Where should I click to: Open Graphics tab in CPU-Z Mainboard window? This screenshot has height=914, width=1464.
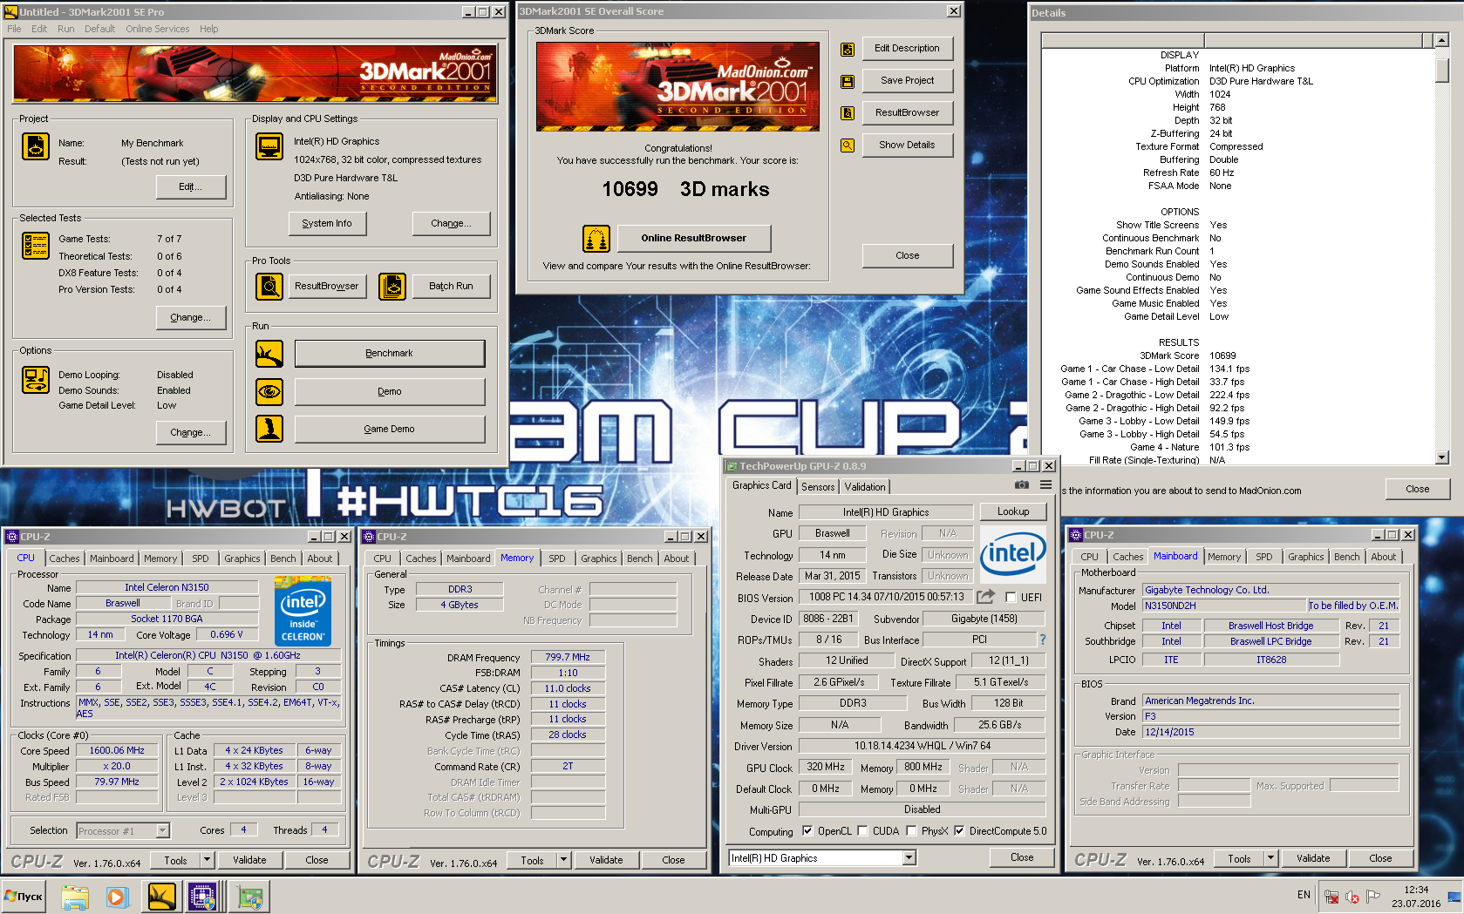(1306, 557)
